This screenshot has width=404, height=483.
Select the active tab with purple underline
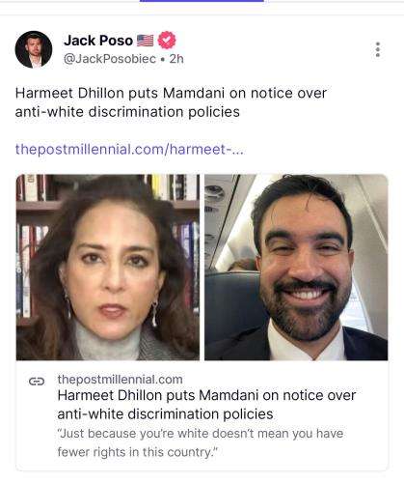(202, 4)
